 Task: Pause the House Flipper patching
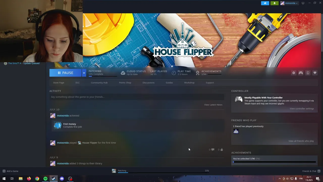click(x=65, y=73)
